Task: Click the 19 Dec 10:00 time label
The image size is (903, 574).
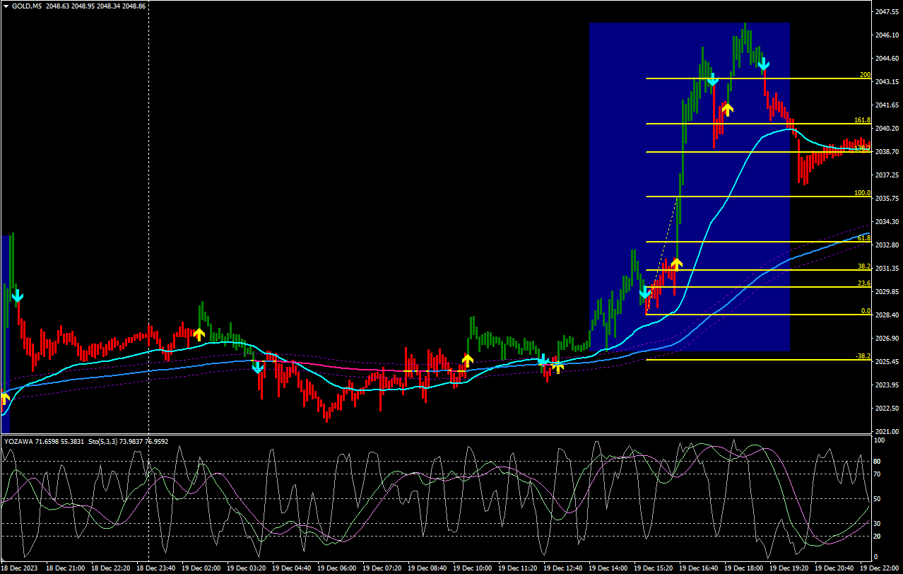Action: click(x=472, y=568)
